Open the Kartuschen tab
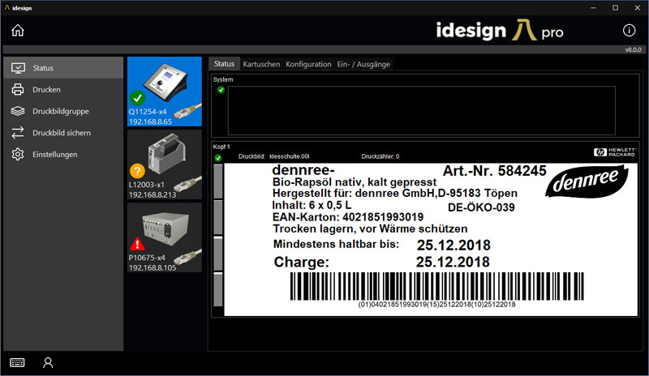This screenshot has width=649, height=376. click(x=261, y=64)
